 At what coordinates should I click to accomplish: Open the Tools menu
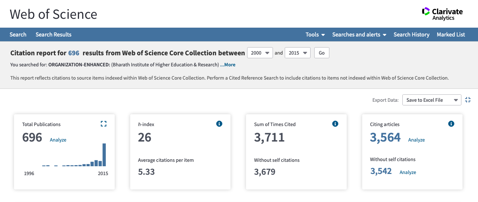[315, 35]
